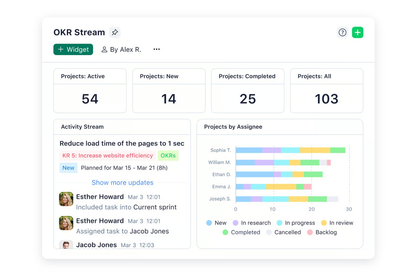Click Esther Howard's avatar on Jacob Jones assignment
The width and height of the screenshot is (414, 276).
(66, 223)
